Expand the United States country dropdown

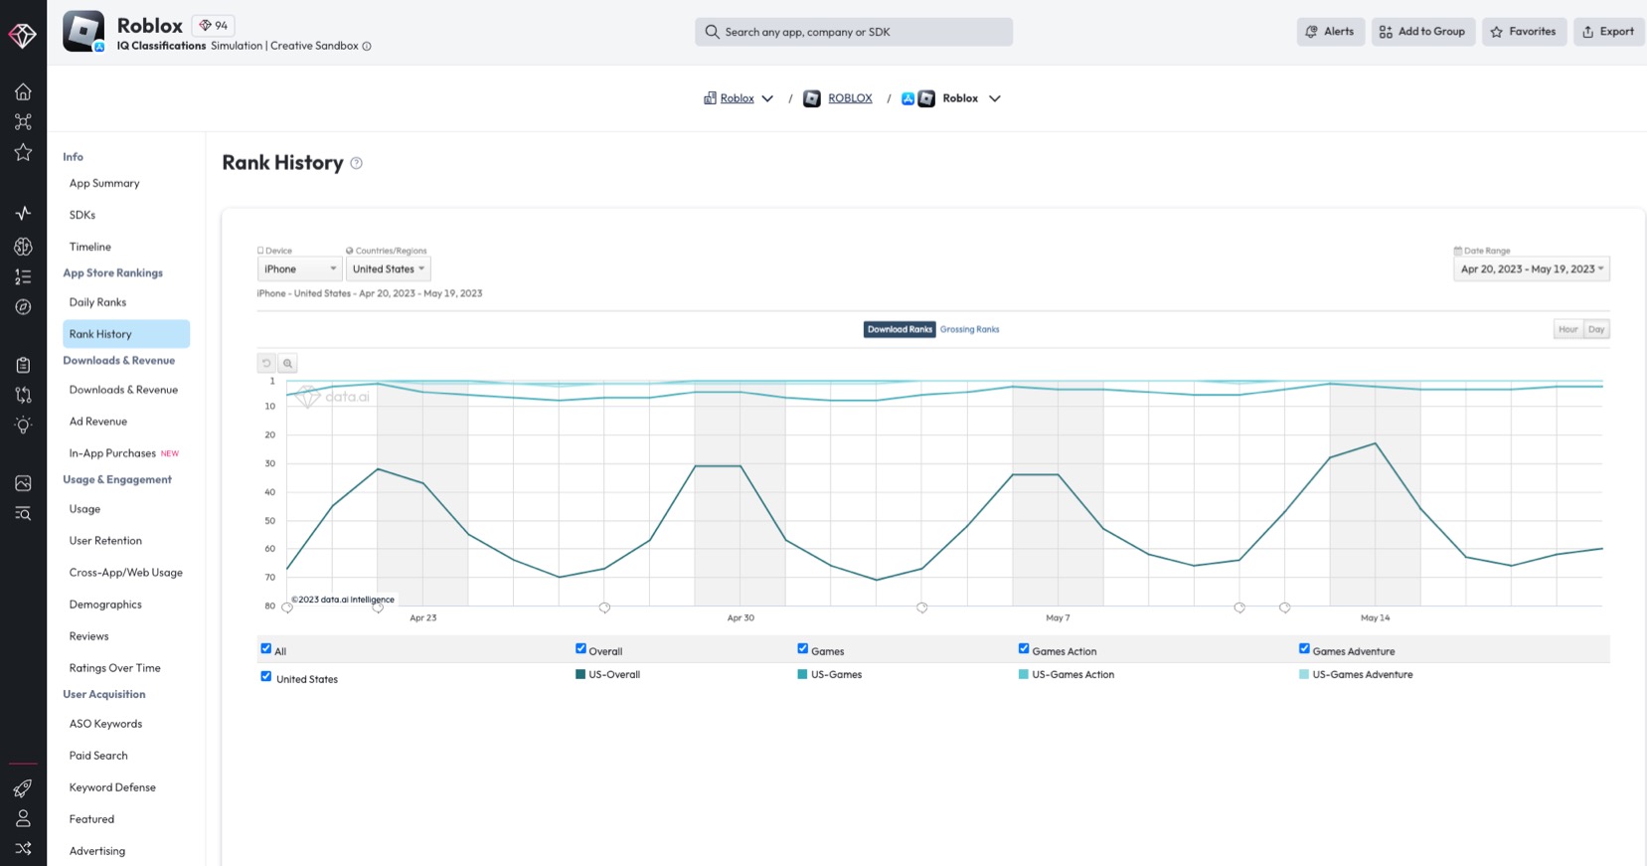(388, 268)
